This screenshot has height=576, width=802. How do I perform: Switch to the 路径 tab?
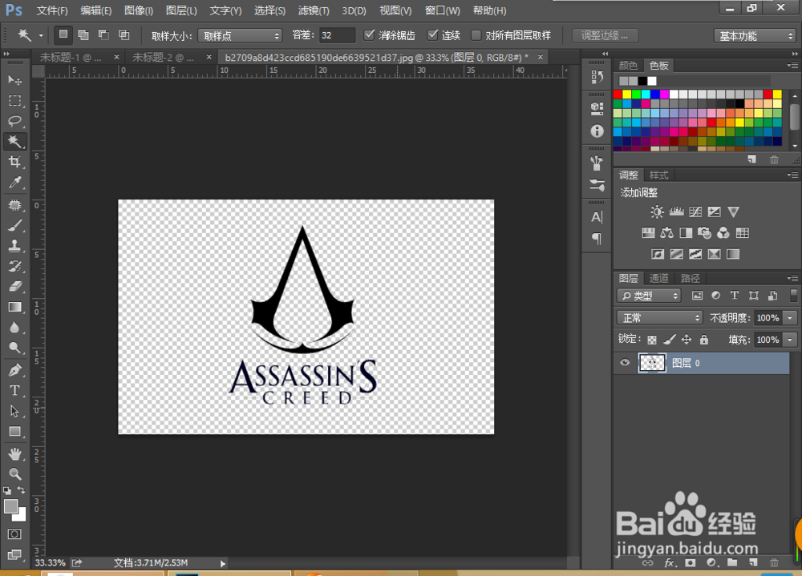(x=690, y=279)
